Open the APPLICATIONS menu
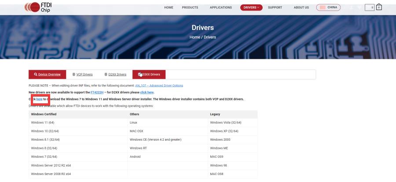 (221, 7)
